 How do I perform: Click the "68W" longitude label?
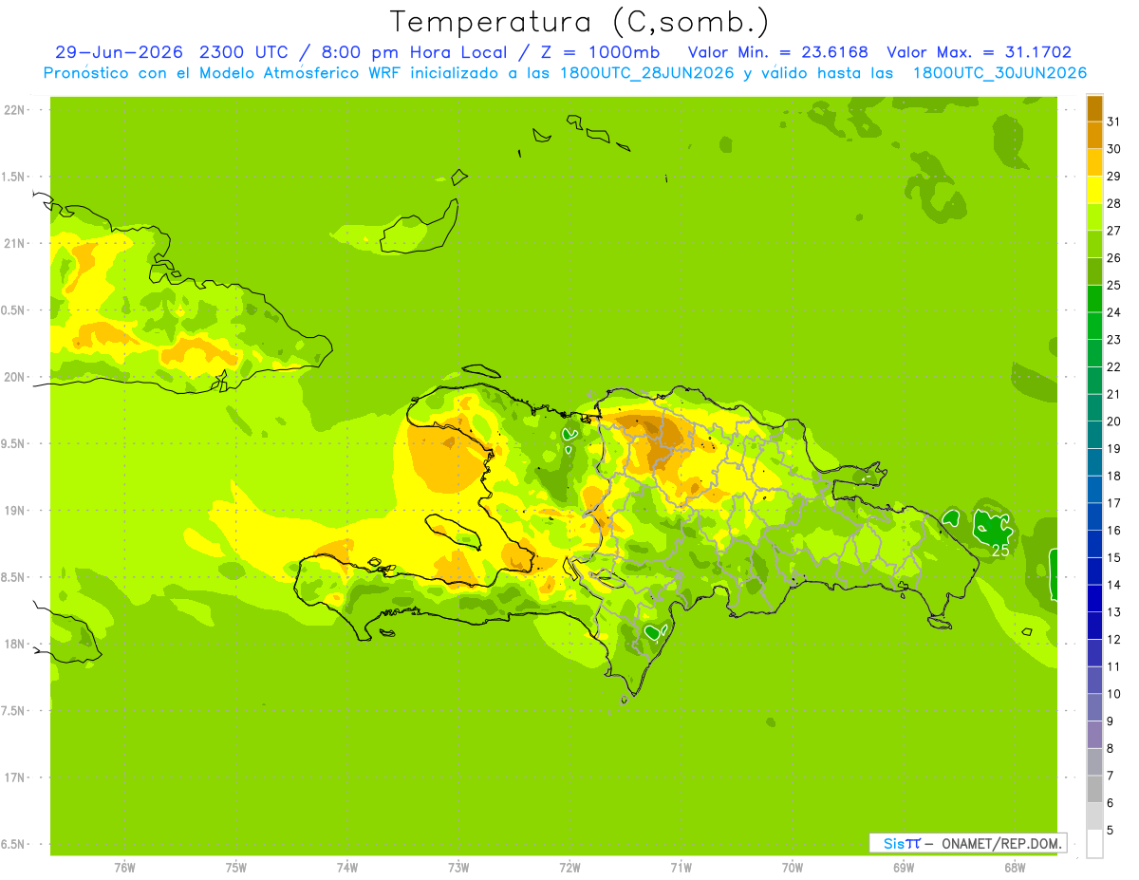click(1015, 868)
